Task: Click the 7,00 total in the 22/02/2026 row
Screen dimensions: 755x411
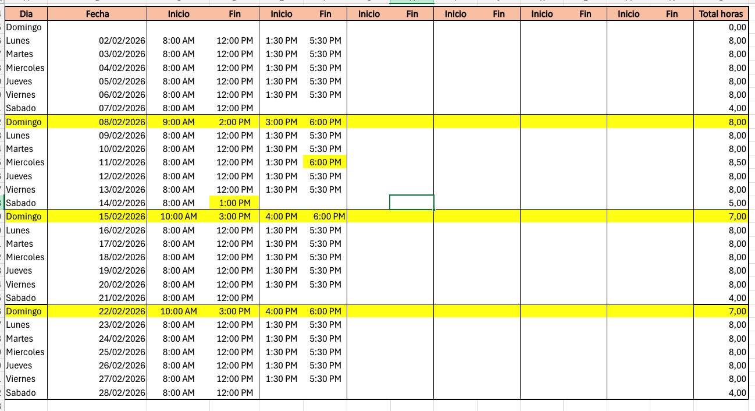Action: tap(721, 311)
